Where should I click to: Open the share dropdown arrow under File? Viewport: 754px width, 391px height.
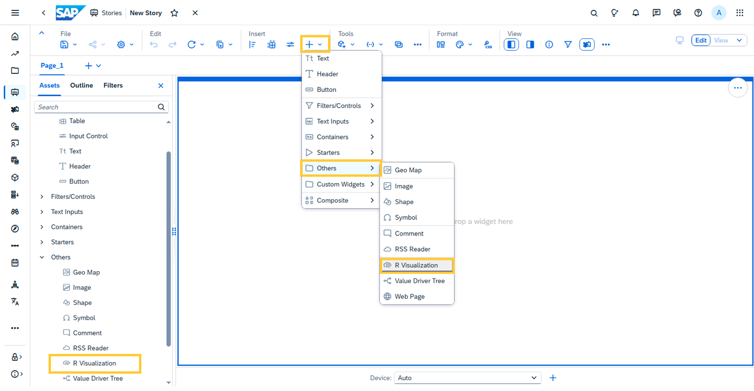coord(103,44)
